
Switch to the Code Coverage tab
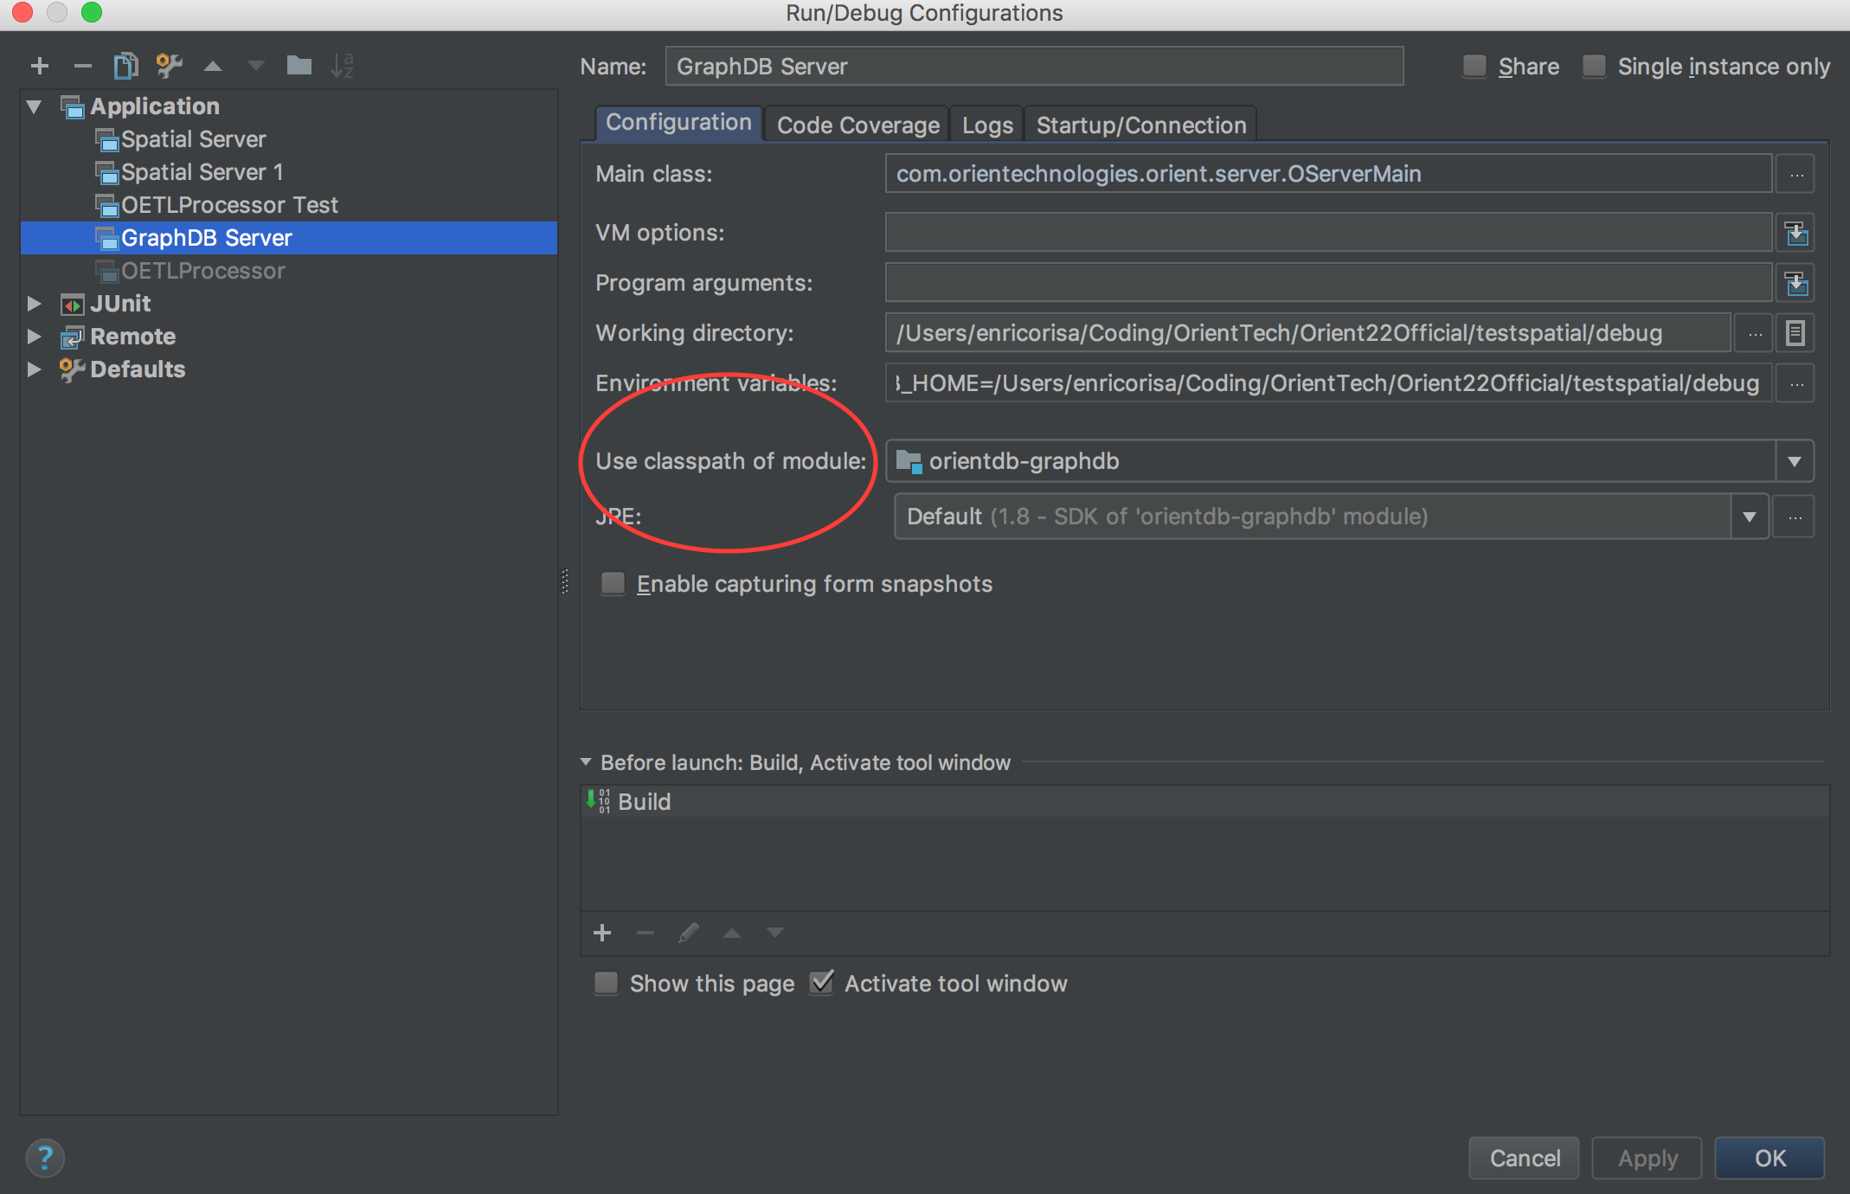(x=857, y=124)
